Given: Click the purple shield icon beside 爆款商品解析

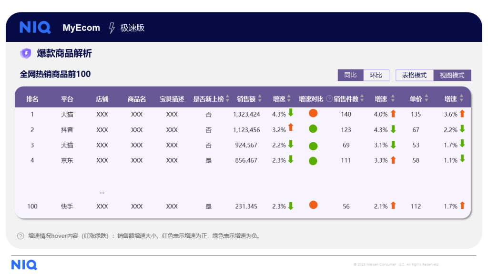Looking at the screenshot, I should click(x=26, y=53).
